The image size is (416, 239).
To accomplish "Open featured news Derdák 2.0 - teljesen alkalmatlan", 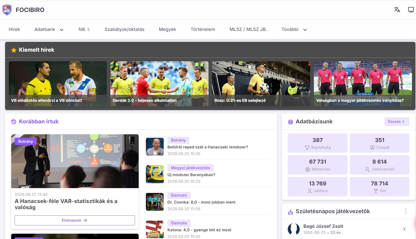I will pyautogui.click(x=159, y=84).
